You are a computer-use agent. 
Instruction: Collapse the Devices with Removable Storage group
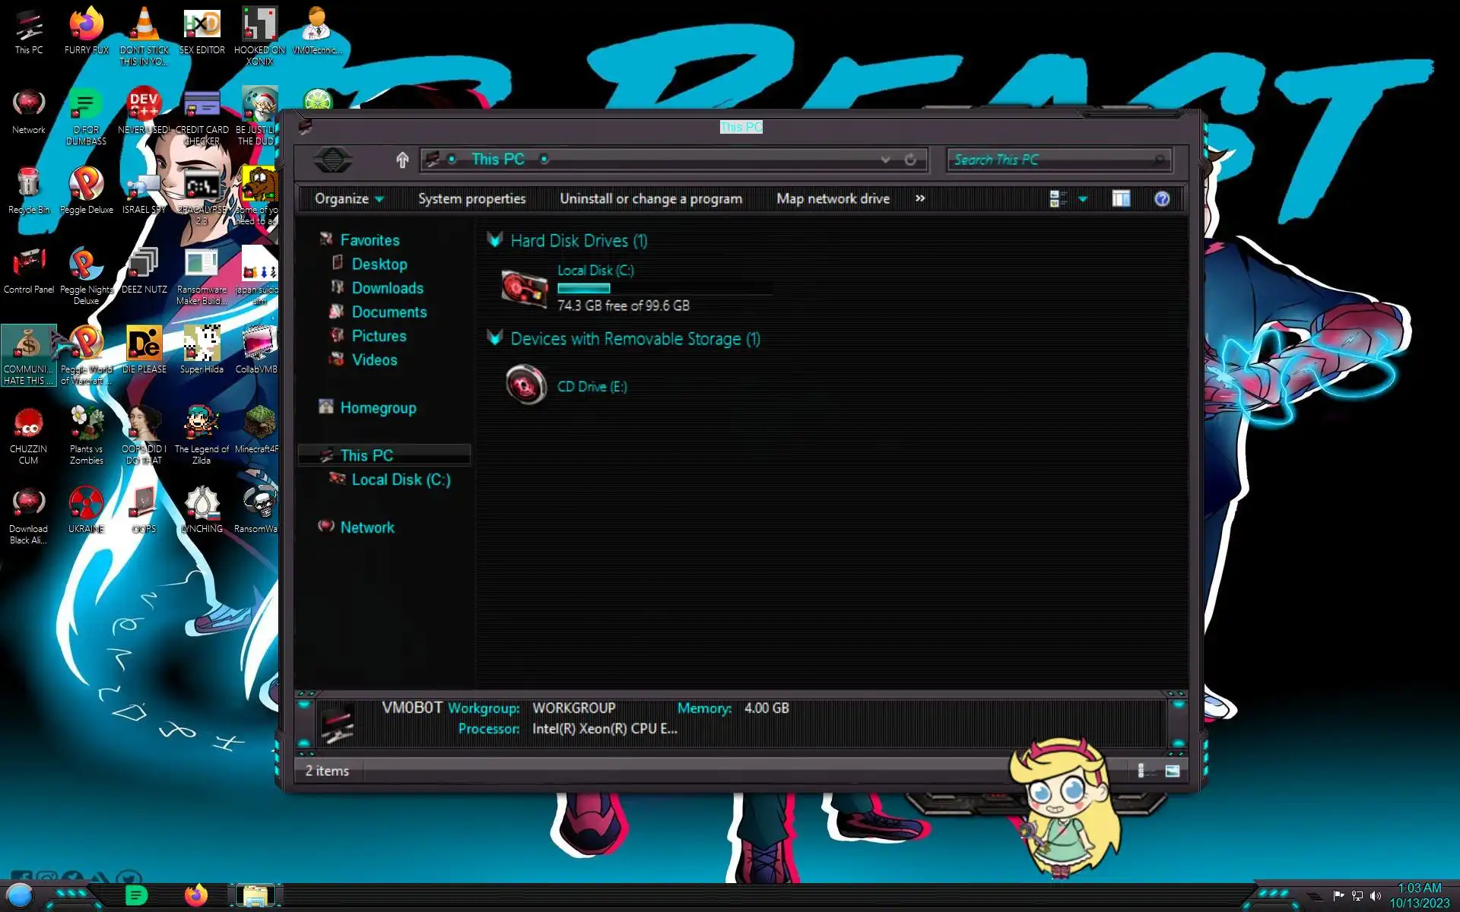(x=495, y=338)
